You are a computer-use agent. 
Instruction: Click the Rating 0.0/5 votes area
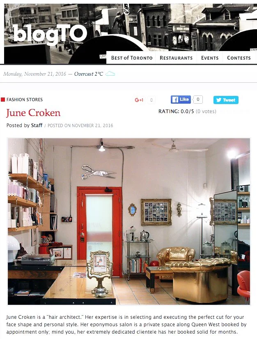pyautogui.click(x=187, y=111)
